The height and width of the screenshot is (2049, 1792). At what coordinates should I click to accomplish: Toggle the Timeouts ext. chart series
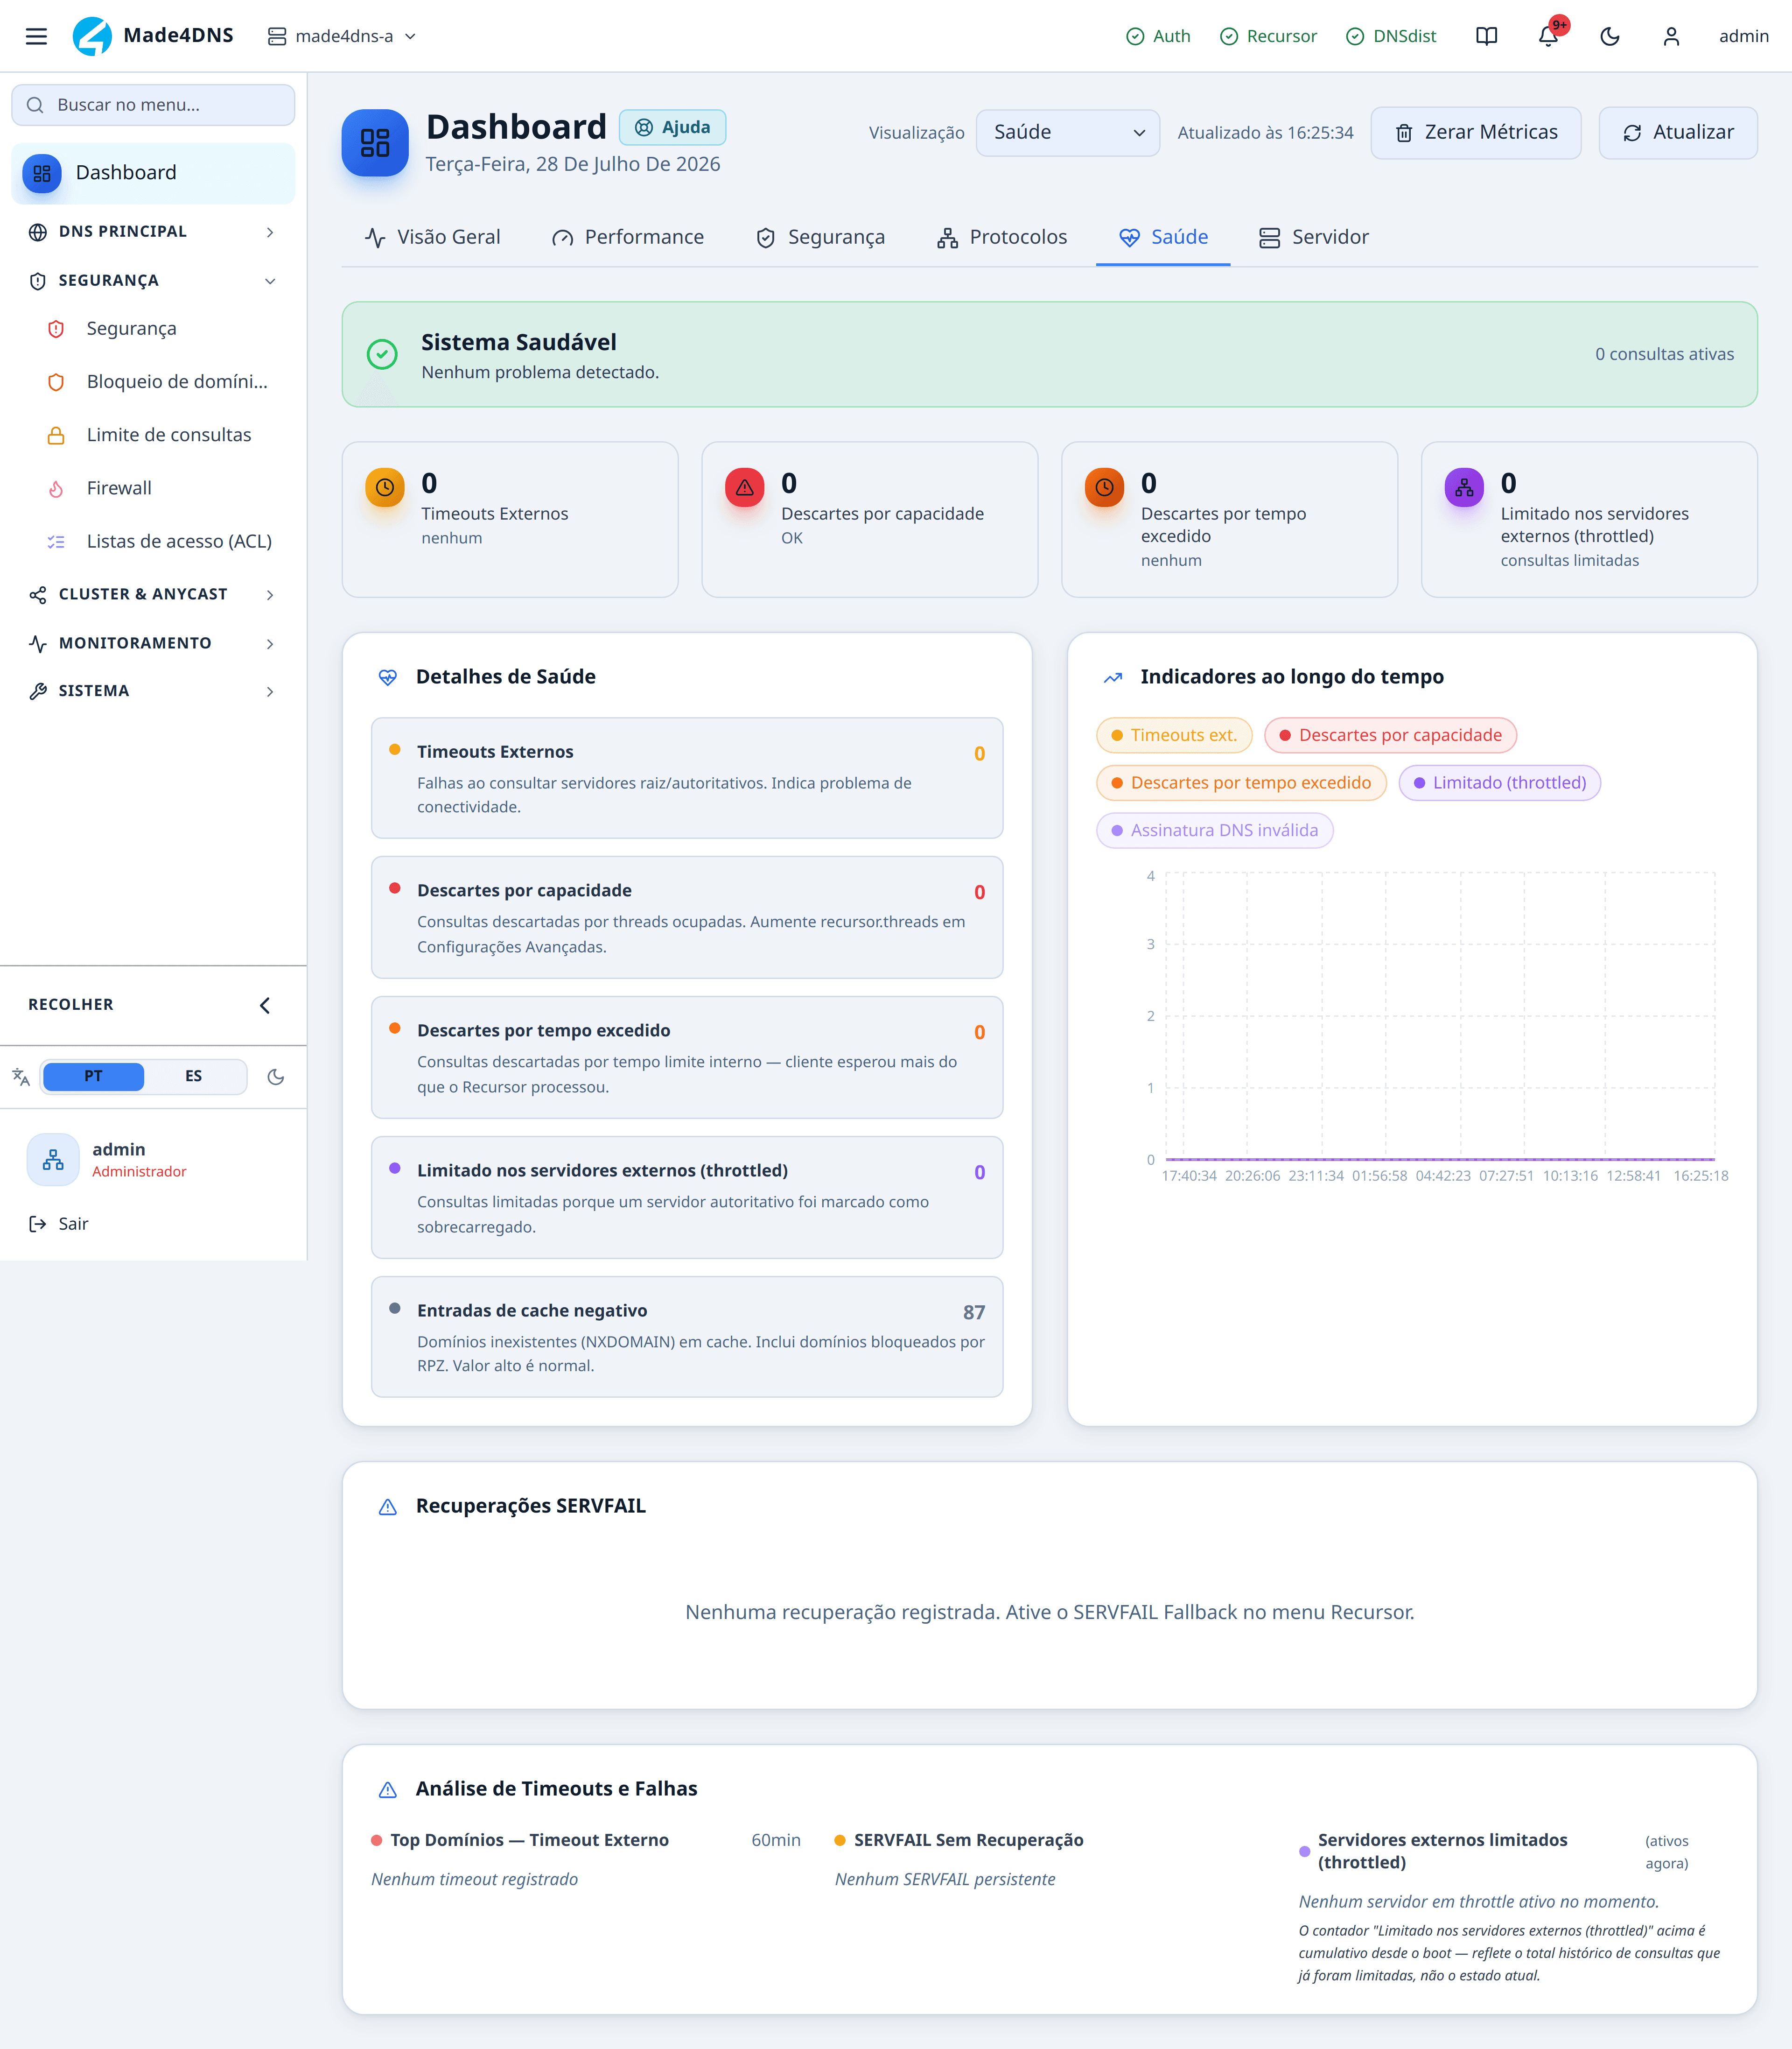pyautogui.click(x=1174, y=735)
